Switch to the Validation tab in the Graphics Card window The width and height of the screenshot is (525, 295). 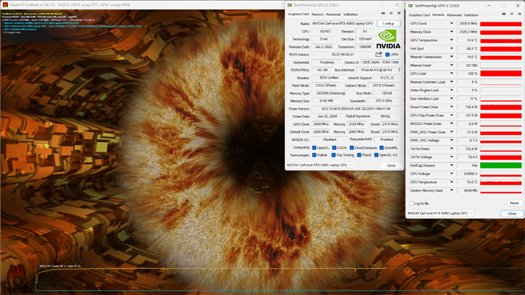pos(350,14)
